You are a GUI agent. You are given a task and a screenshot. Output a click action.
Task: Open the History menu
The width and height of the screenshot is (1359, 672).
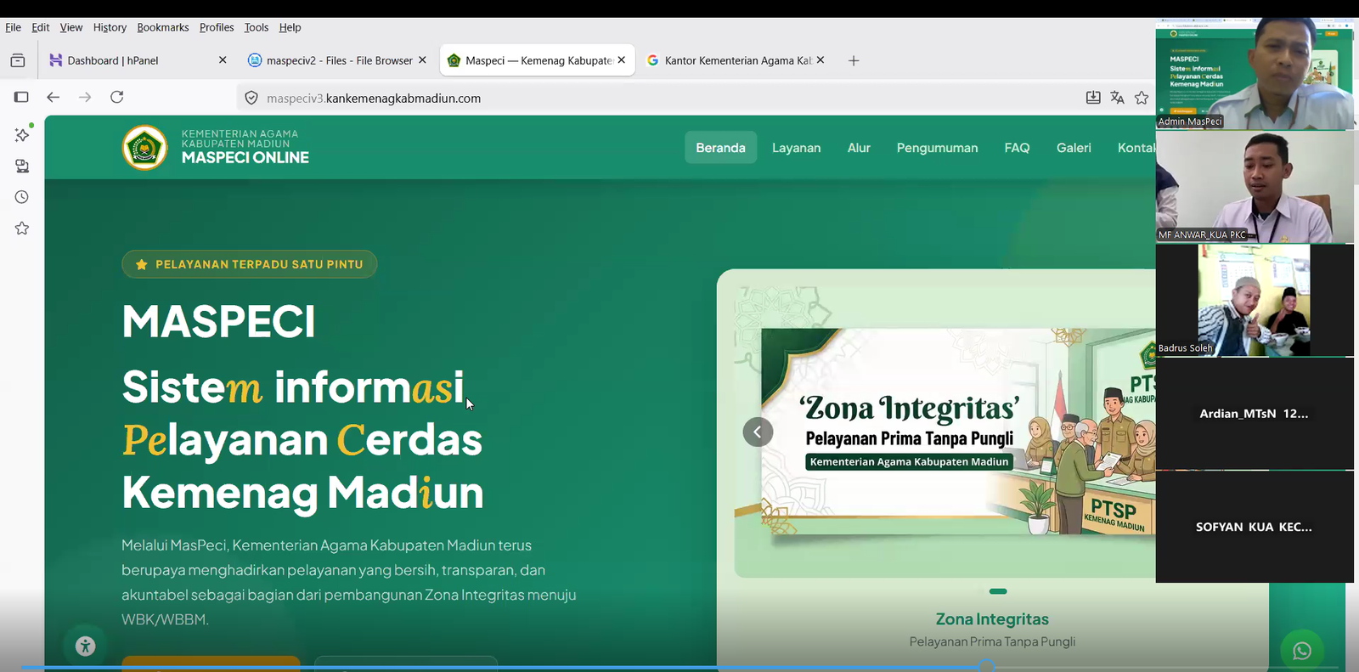coord(110,27)
